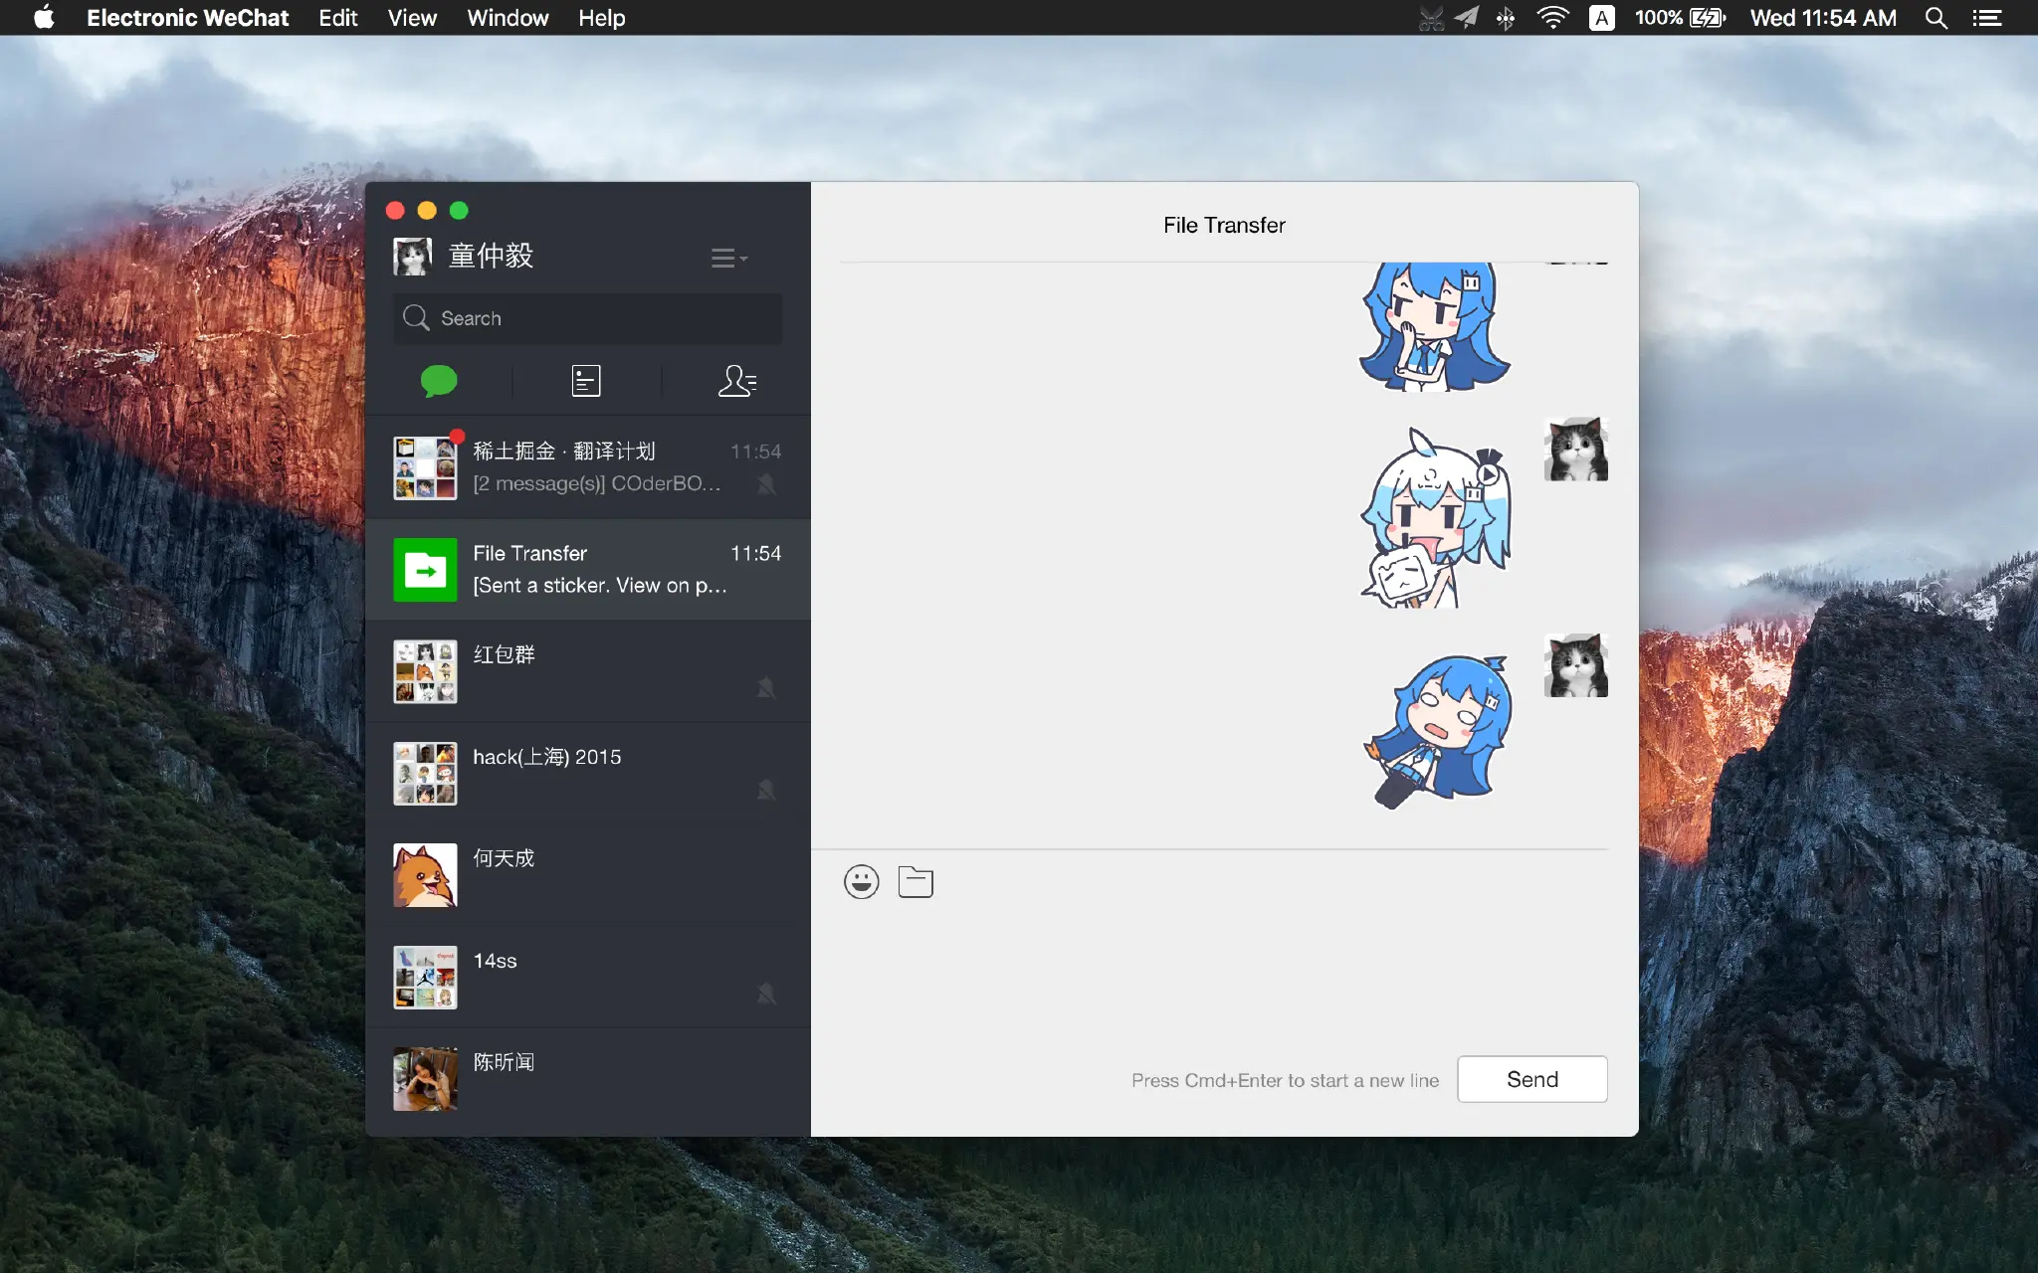Click the 童仲毅 profile avatar
The image size is (2038, 1273).
click(x=412, y=256)
